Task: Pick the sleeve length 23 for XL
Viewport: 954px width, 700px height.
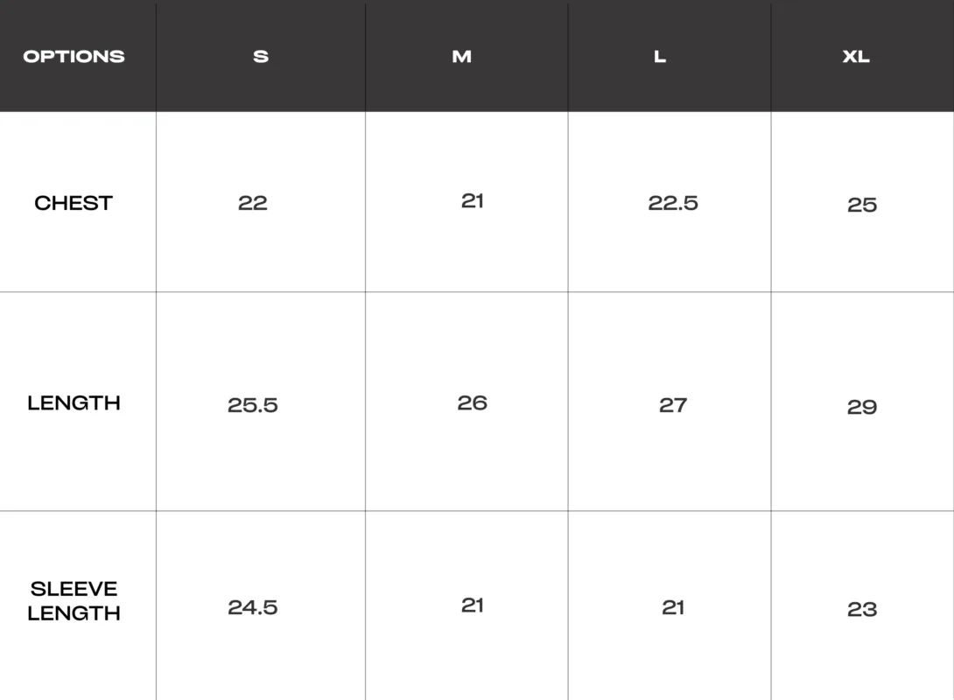Action: 862,609
